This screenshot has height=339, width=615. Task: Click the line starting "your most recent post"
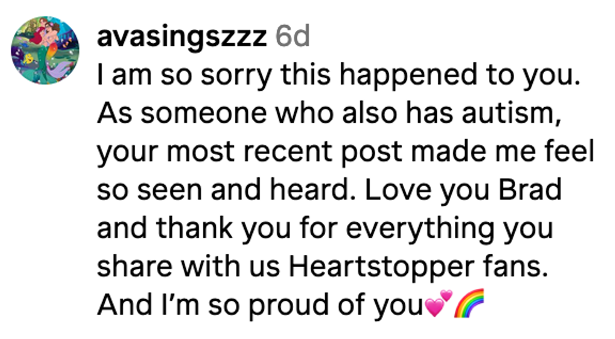click(251, 152)
